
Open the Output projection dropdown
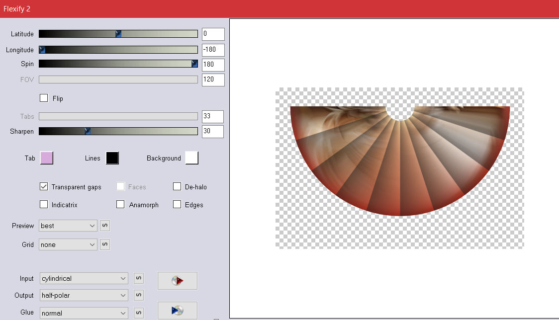[x=84, y=295]
